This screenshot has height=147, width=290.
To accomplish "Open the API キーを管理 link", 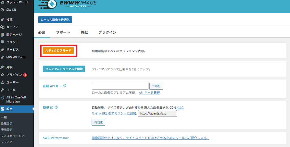I will pyautogui.click(x=149, y=93).
